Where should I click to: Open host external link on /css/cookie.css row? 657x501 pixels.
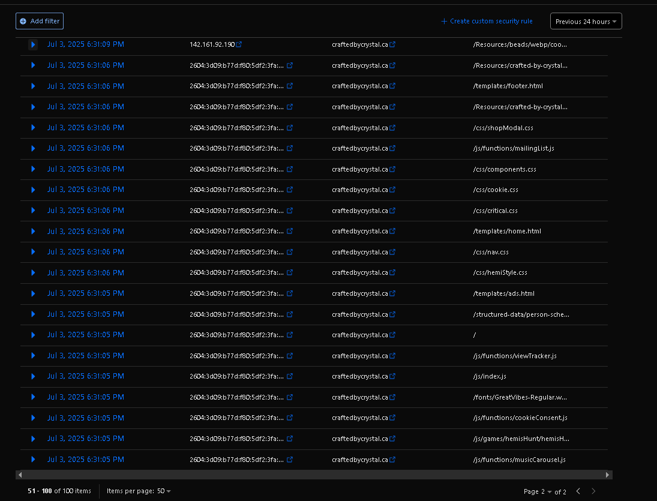coord(392,190)
